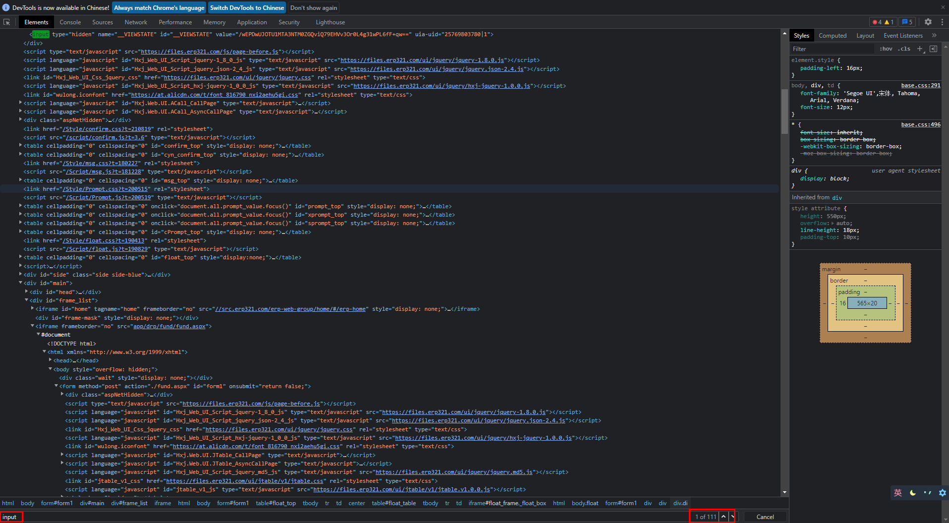
Task: Close the language notification bar
Action: point(943,7)
